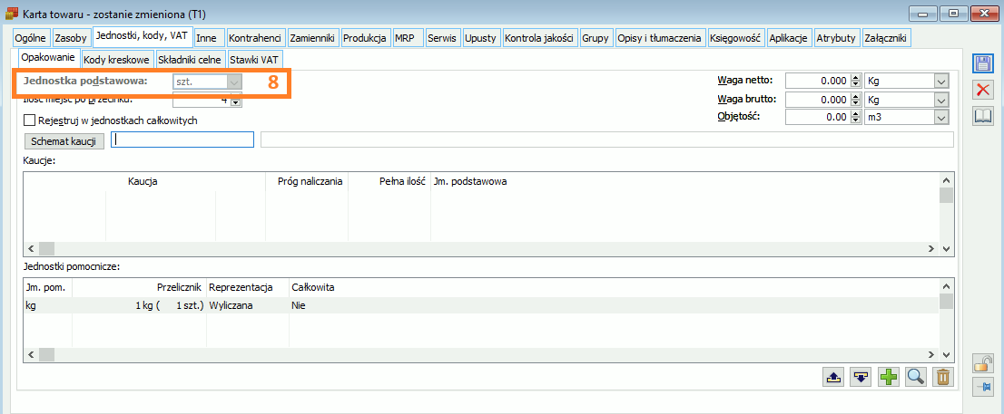Click the padlock icon
The height and width of the screenshot is (414, 1004).
tap(982, 363)
